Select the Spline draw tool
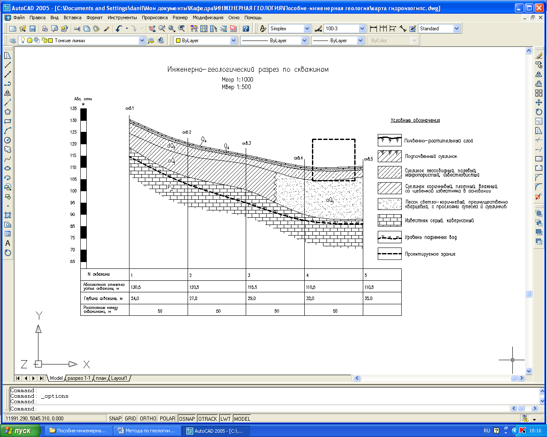 pos(8,159)
